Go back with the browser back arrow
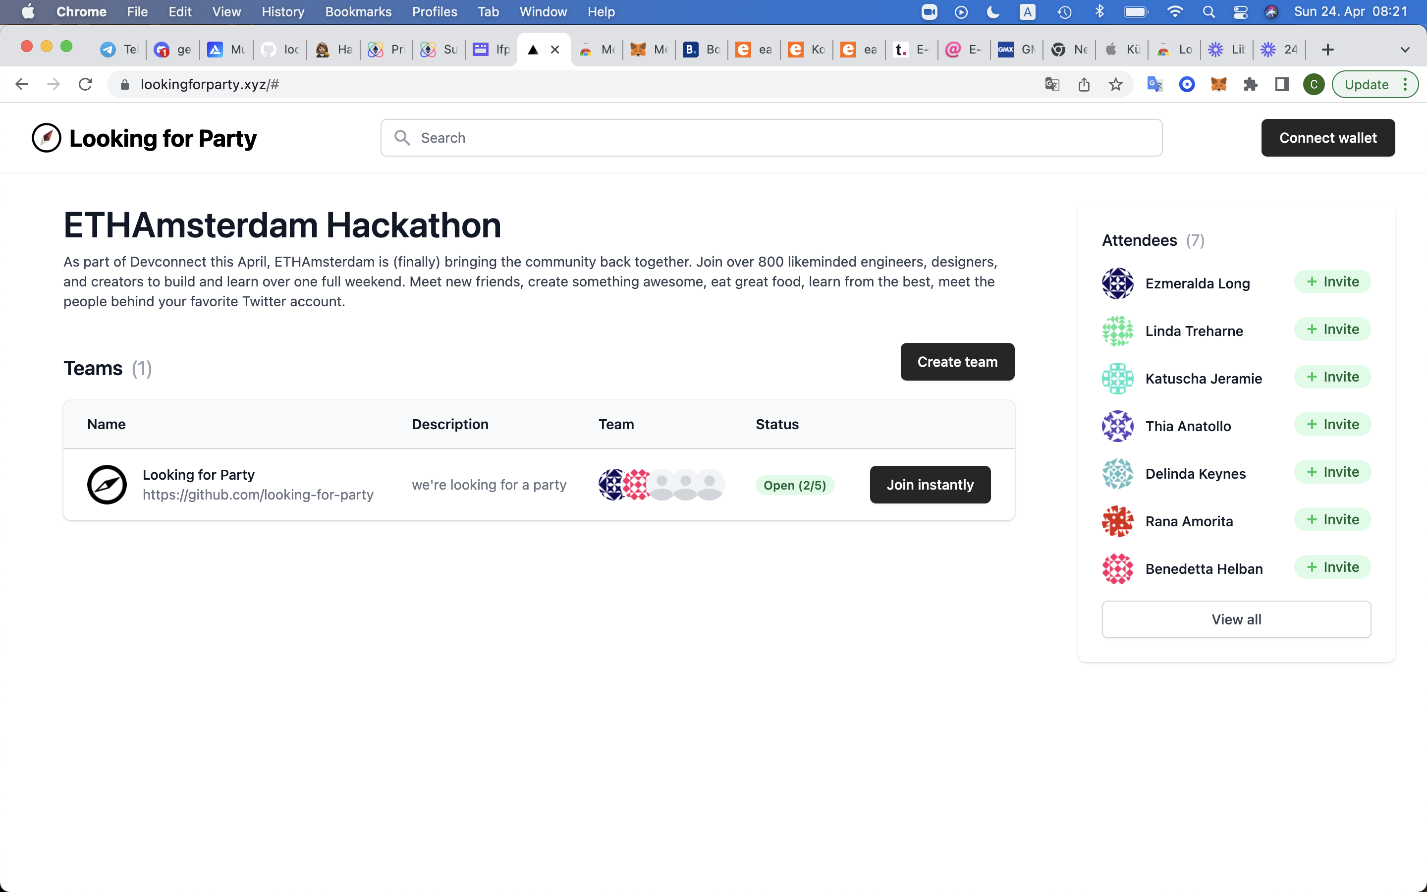 [x=22, y=84]
